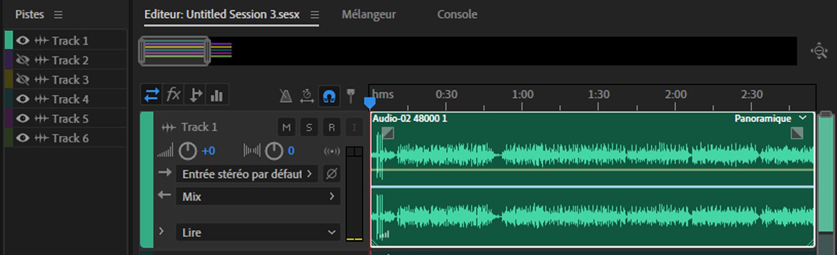Click the vertical scrollbar thumb
Viewport: 837px width, 255px height.
click(826, 172)
